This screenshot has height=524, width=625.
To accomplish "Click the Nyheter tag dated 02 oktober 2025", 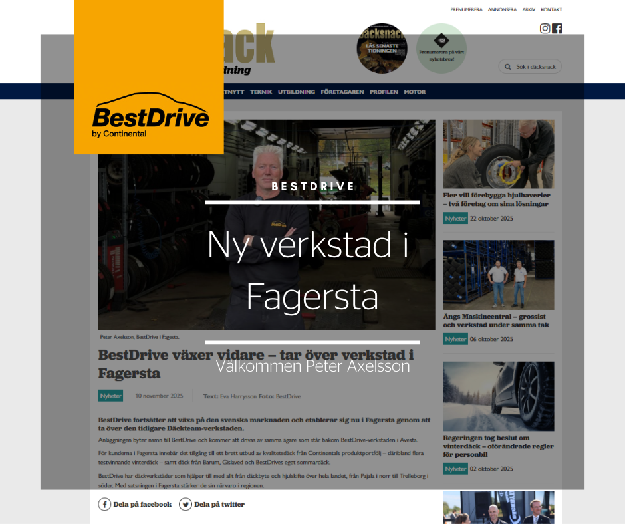I will (455, 469).
